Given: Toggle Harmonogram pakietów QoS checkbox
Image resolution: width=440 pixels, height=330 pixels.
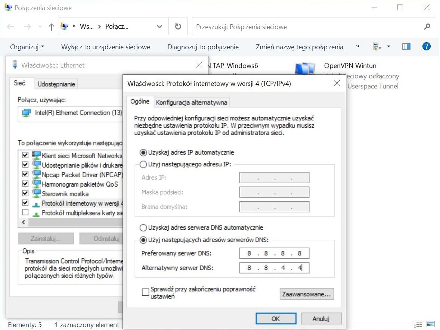Looking at the screenshot, I should click(x=25, y=184).
